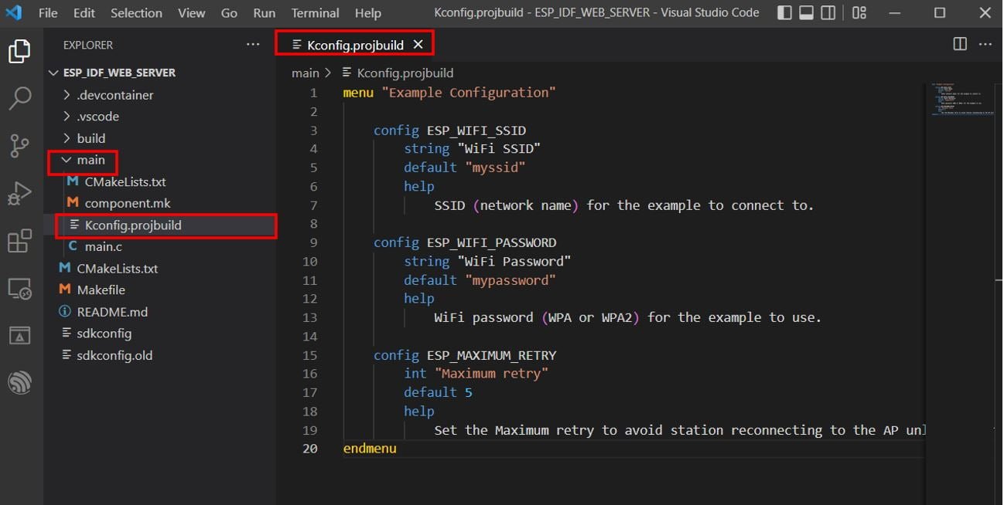Screen dimensions: 1004x505
Task: Open the Run and Debug panel
Action: coord(20,191)
